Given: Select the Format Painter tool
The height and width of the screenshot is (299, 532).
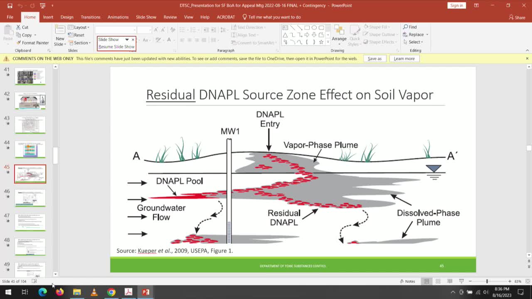Looking at the screenshot, I should click(x=32, y=43).
